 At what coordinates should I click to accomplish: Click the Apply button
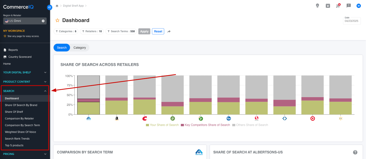tap(144, 31)
